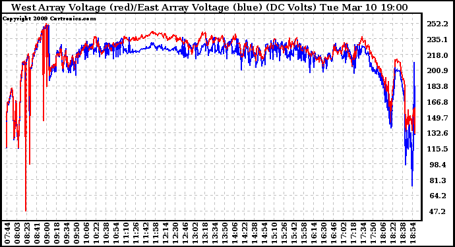The width and height of the screenshot is (455, 247).
Task: Click the 12:30 time label
Action: pyautogui.click(x=175, y=233)
